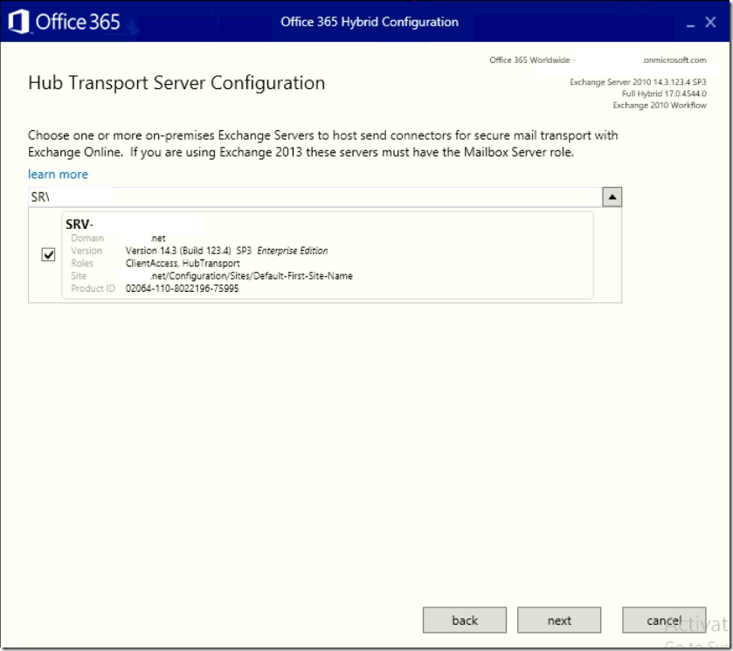Click the Site field label

point(79,276)
